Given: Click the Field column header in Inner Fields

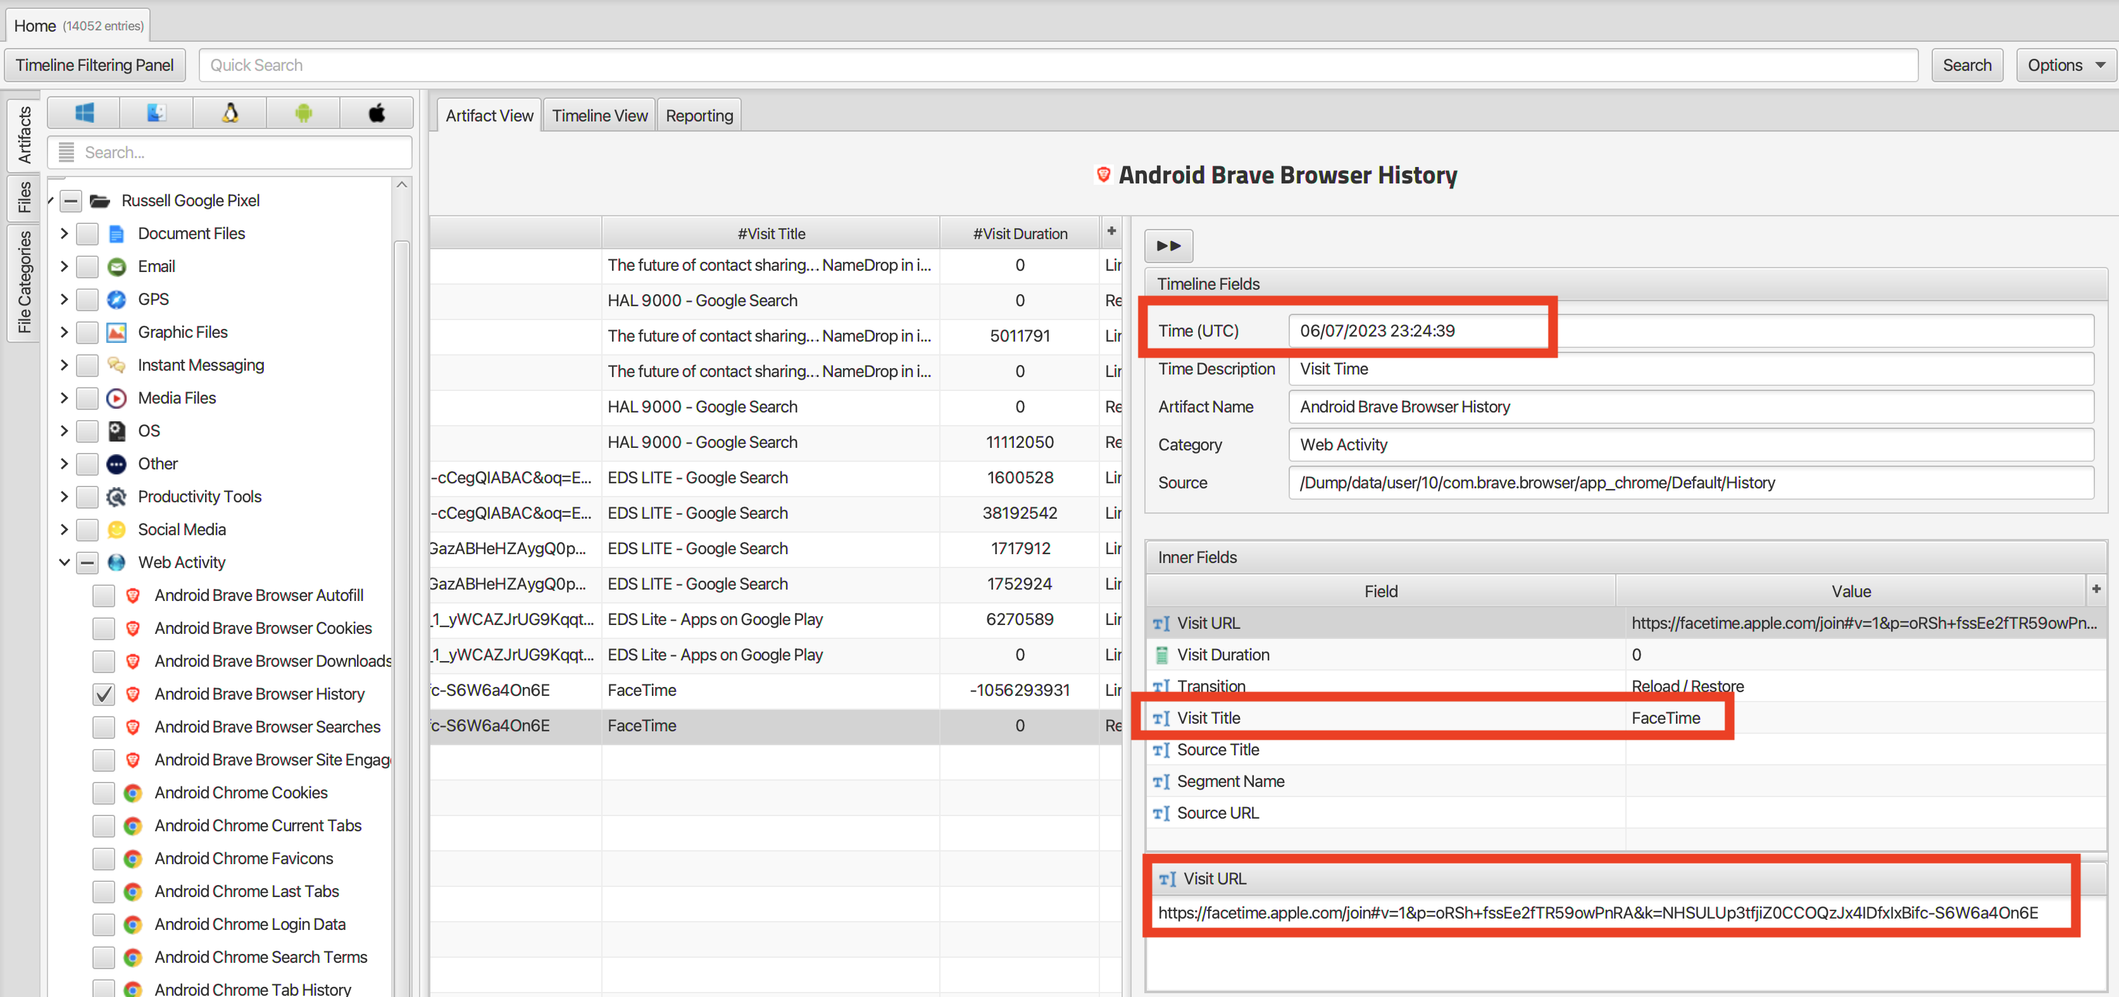Looking at the screenshot, I should coord(1380,591).
